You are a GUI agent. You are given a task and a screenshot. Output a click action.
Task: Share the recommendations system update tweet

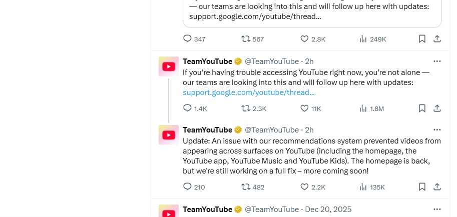(x=437, y=187)
